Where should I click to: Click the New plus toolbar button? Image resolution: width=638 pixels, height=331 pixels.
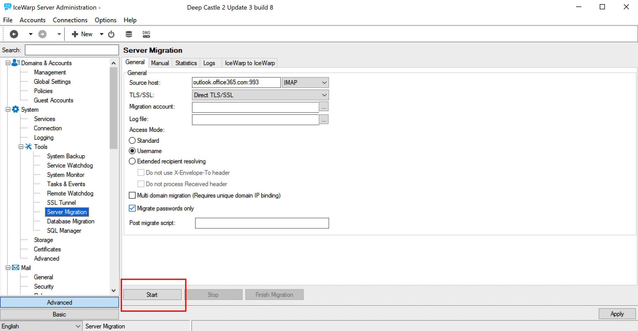pyautogui.click(x=82, y=34)
